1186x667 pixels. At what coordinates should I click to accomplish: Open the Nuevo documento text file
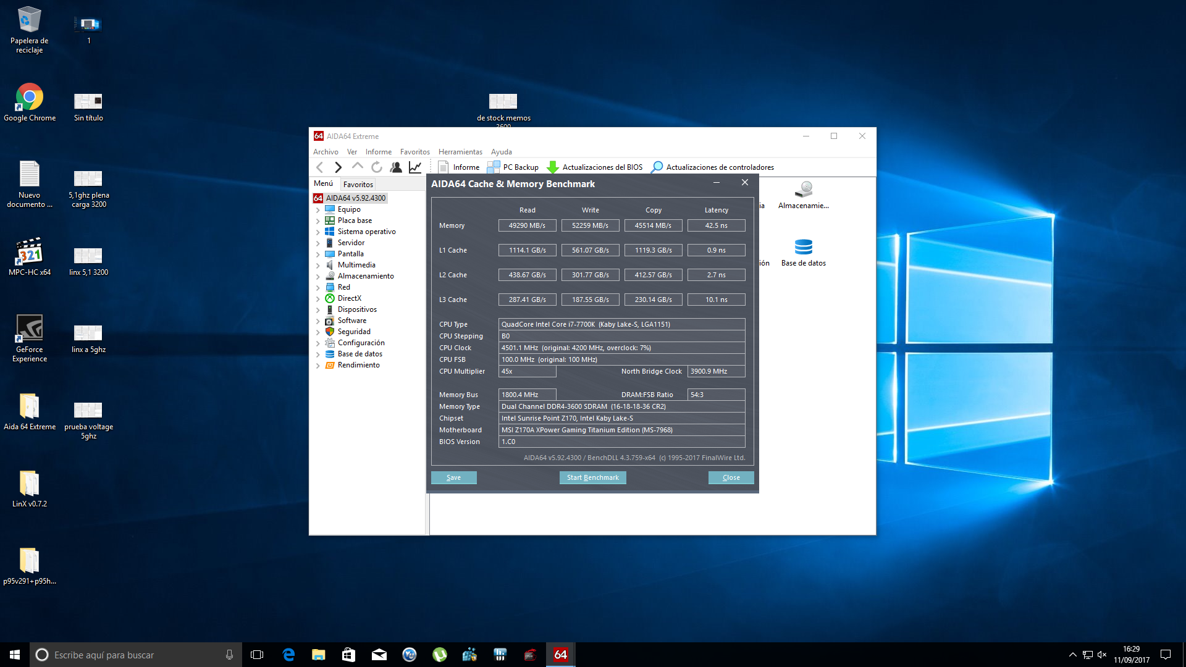coord(30,184)
